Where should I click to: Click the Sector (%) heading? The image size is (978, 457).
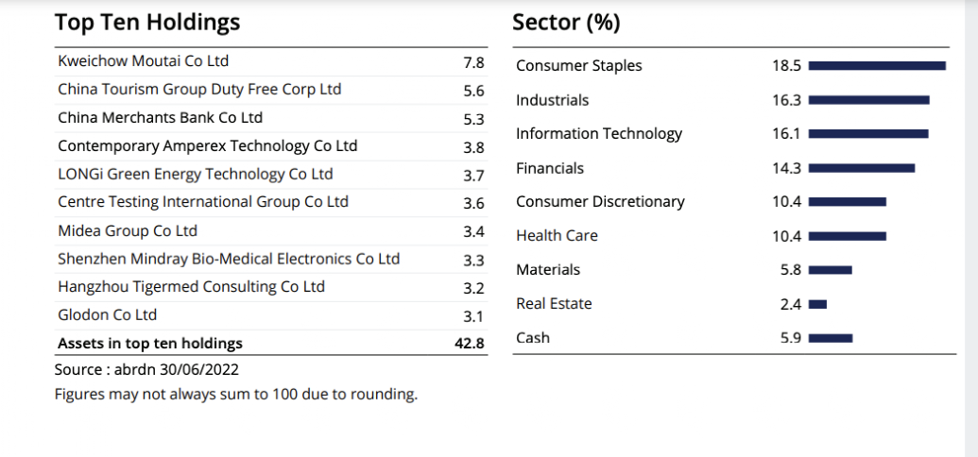point(566,23)
